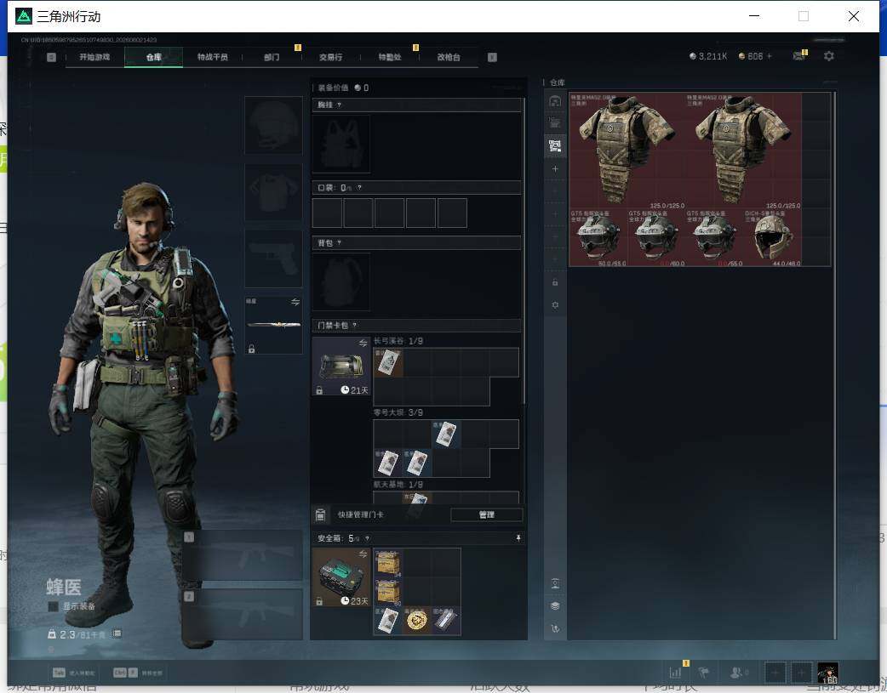The height and width of the screenshot is (693, 887).
Task: Select the gold coin item in the secure container
Action: pos(417,621)
